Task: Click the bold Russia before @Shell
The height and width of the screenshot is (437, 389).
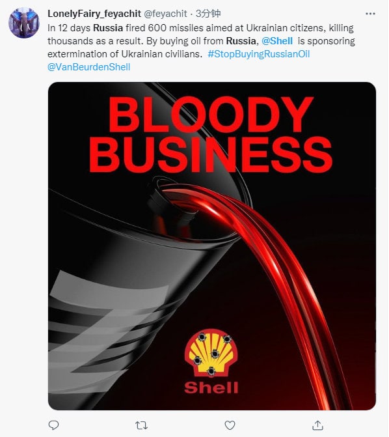Action: [x=242, y=41]
